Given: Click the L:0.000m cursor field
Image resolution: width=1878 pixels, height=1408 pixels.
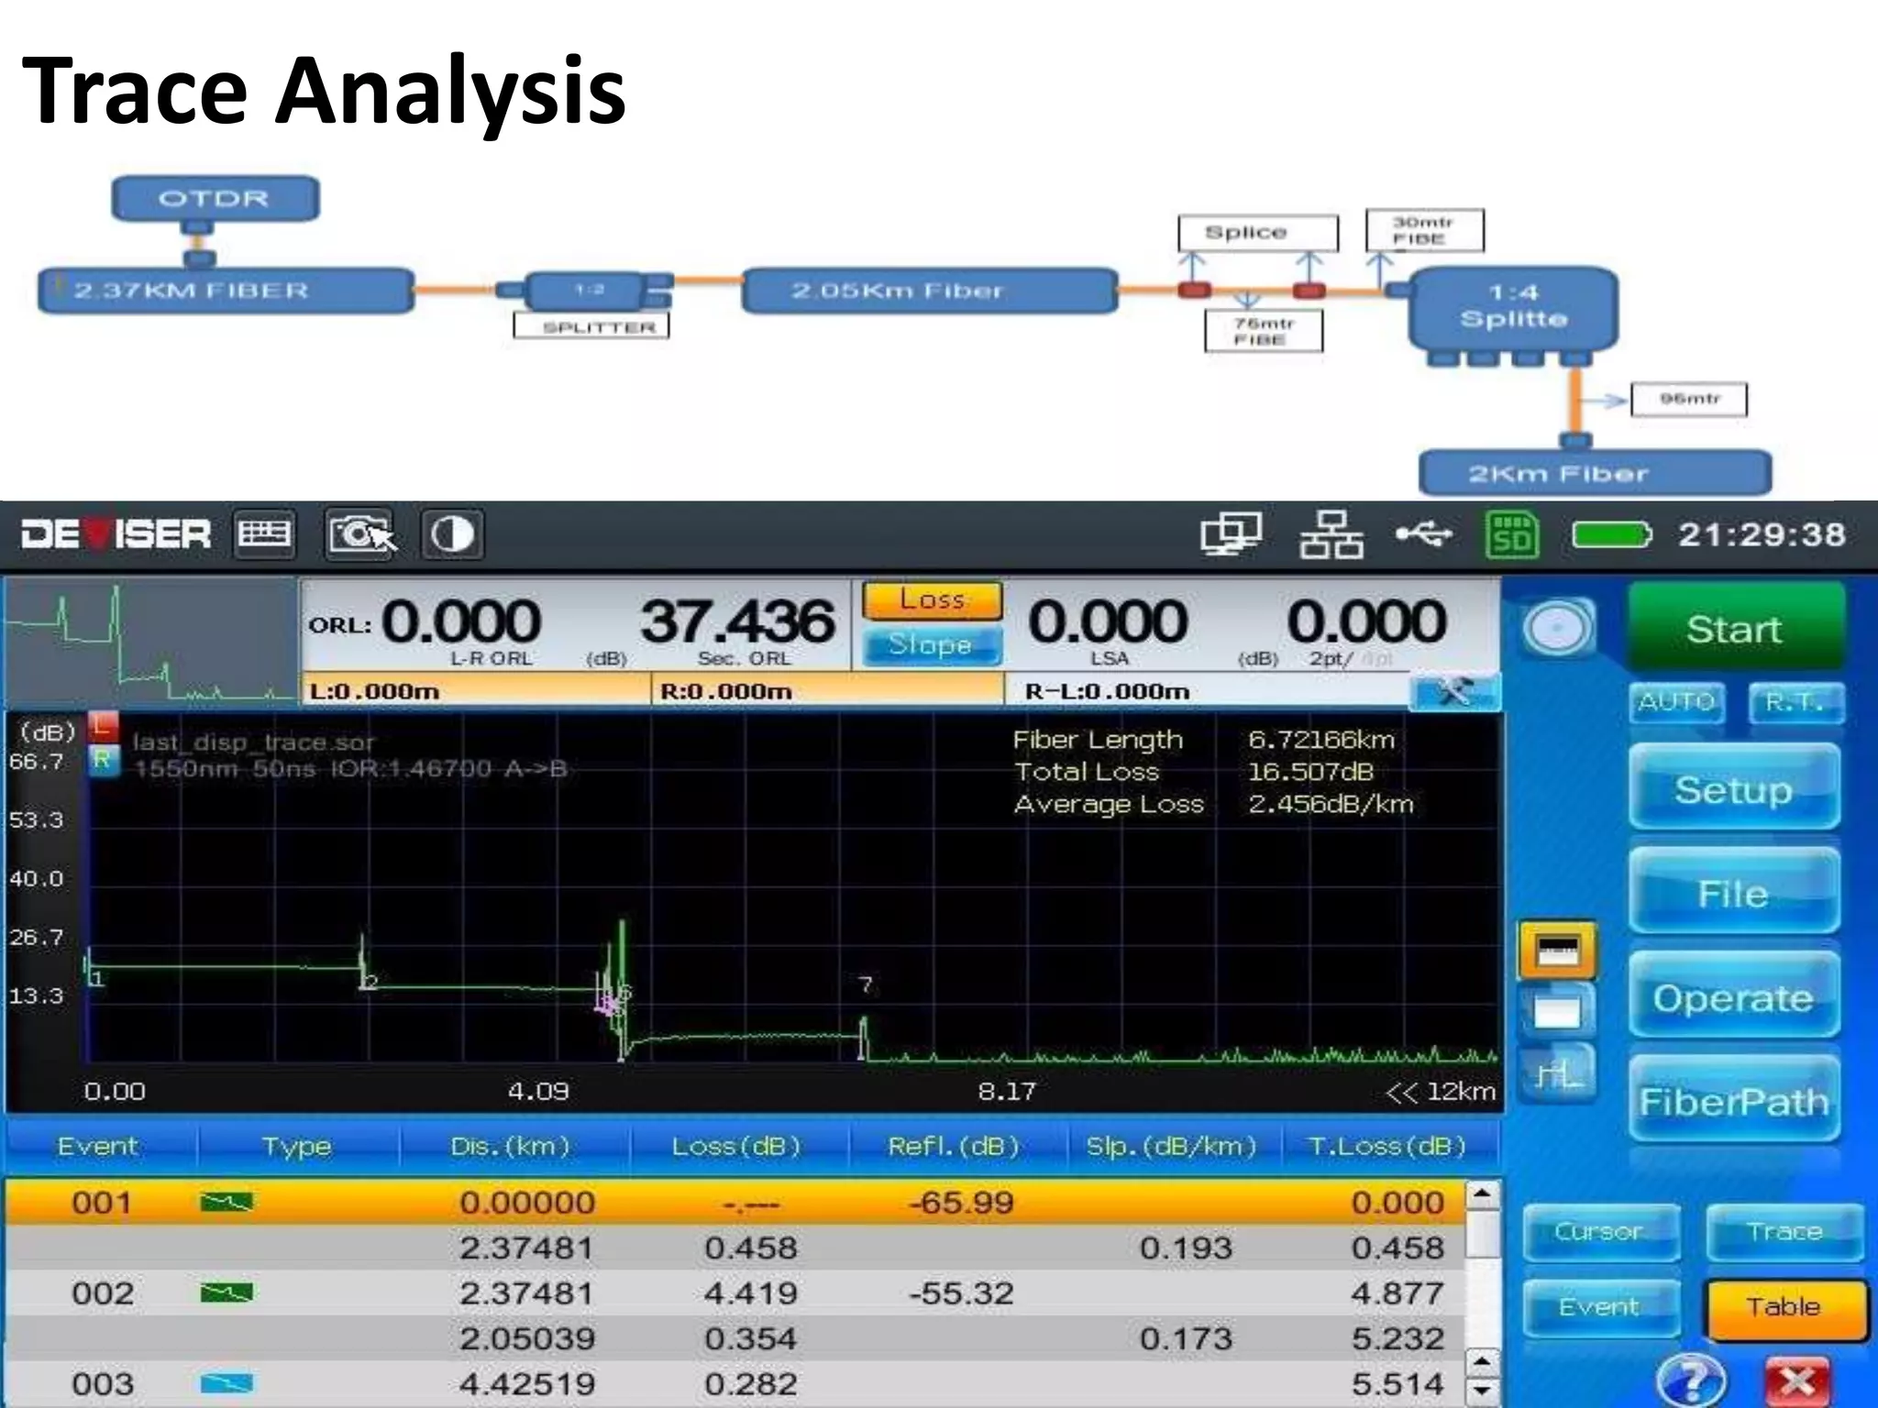Looking at the screenshot, I should [x=475, y=691].
